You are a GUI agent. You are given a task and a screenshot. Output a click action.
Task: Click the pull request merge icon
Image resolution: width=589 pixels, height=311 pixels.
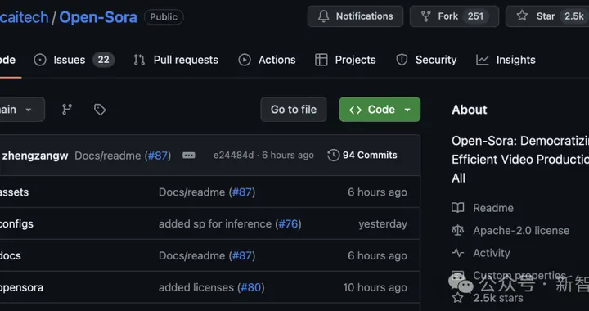click(x=139, y=60)
